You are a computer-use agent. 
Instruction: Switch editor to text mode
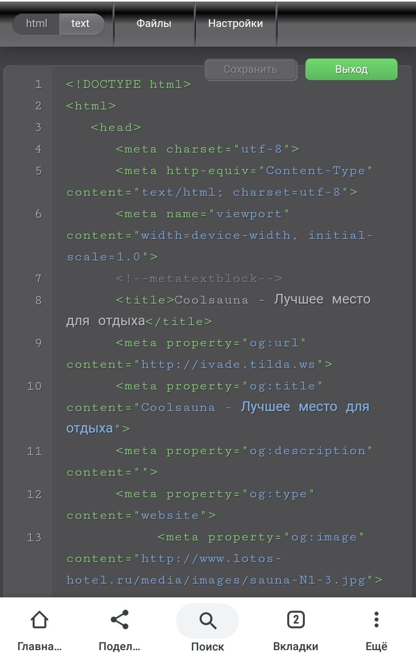tap(81, 24)
